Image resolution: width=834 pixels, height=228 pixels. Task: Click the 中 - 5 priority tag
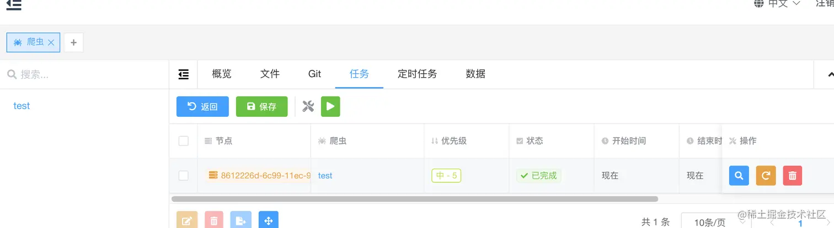(x=446, y=176)
